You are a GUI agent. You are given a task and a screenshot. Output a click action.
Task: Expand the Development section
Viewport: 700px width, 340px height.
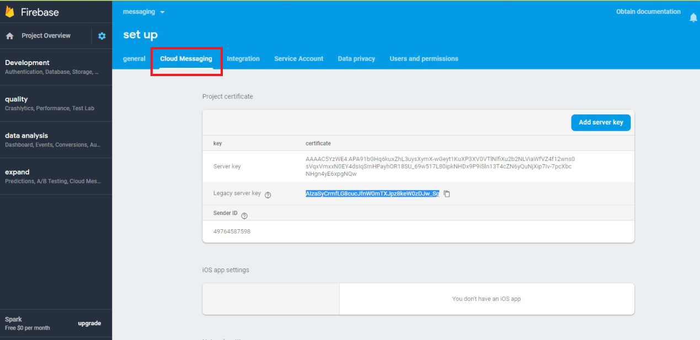tap(56, 67)
